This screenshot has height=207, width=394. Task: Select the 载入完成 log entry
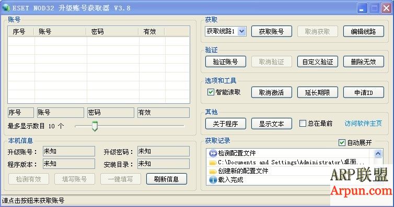coord(230,180)
